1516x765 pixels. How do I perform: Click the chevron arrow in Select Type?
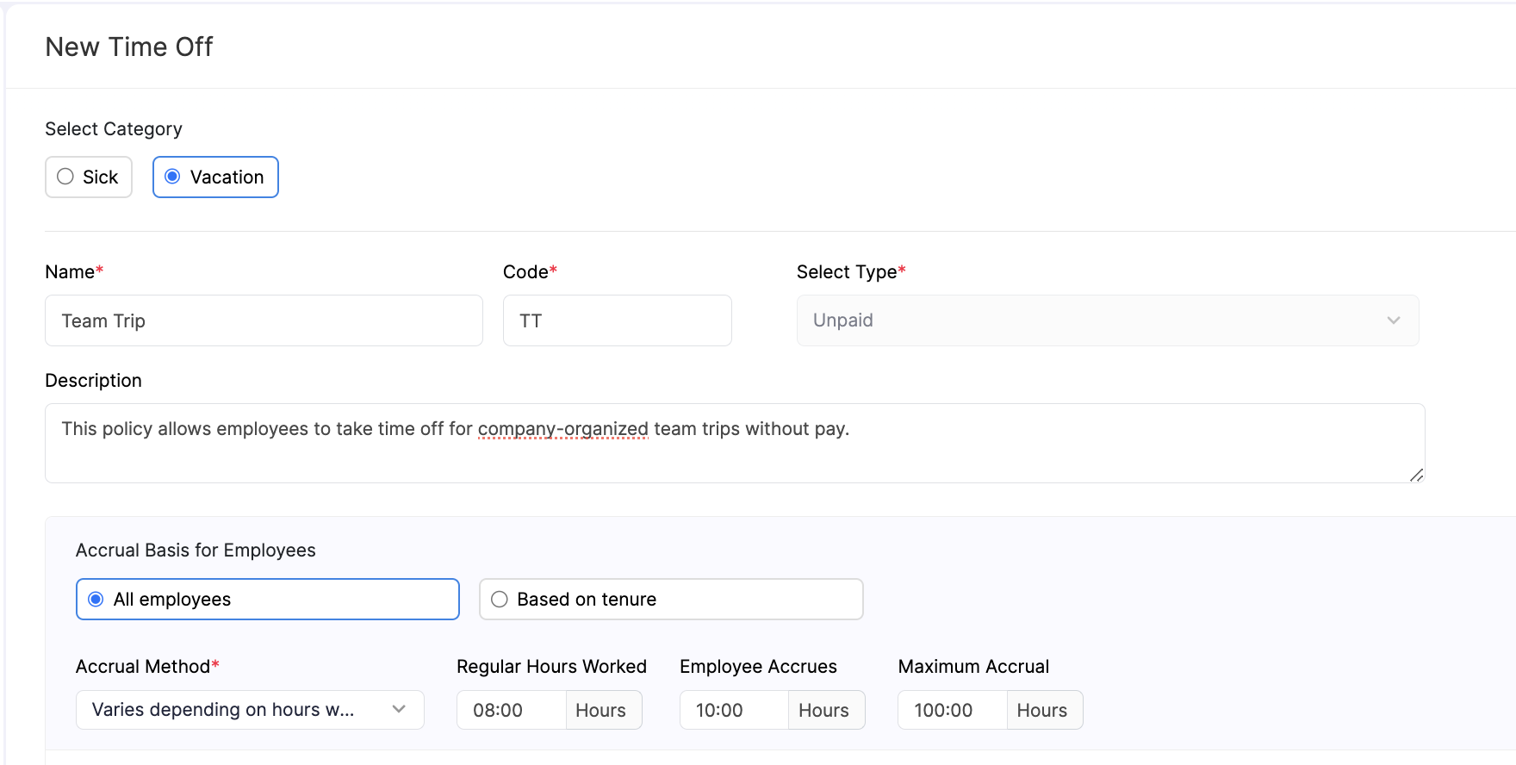coord(1393,320)
